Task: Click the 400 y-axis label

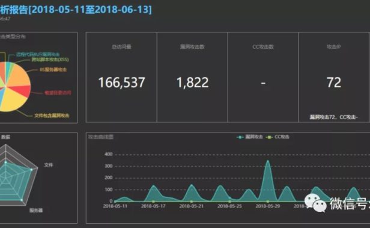Action: pyautogui.click(x=109, y=154)
